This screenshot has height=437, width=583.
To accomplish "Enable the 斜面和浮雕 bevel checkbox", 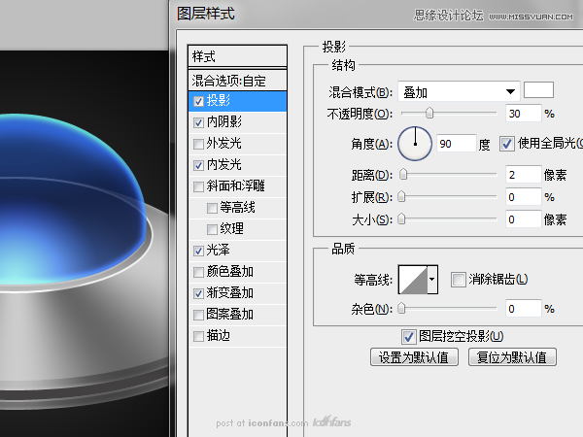I will pyautogui.click(x=198, y=186).
